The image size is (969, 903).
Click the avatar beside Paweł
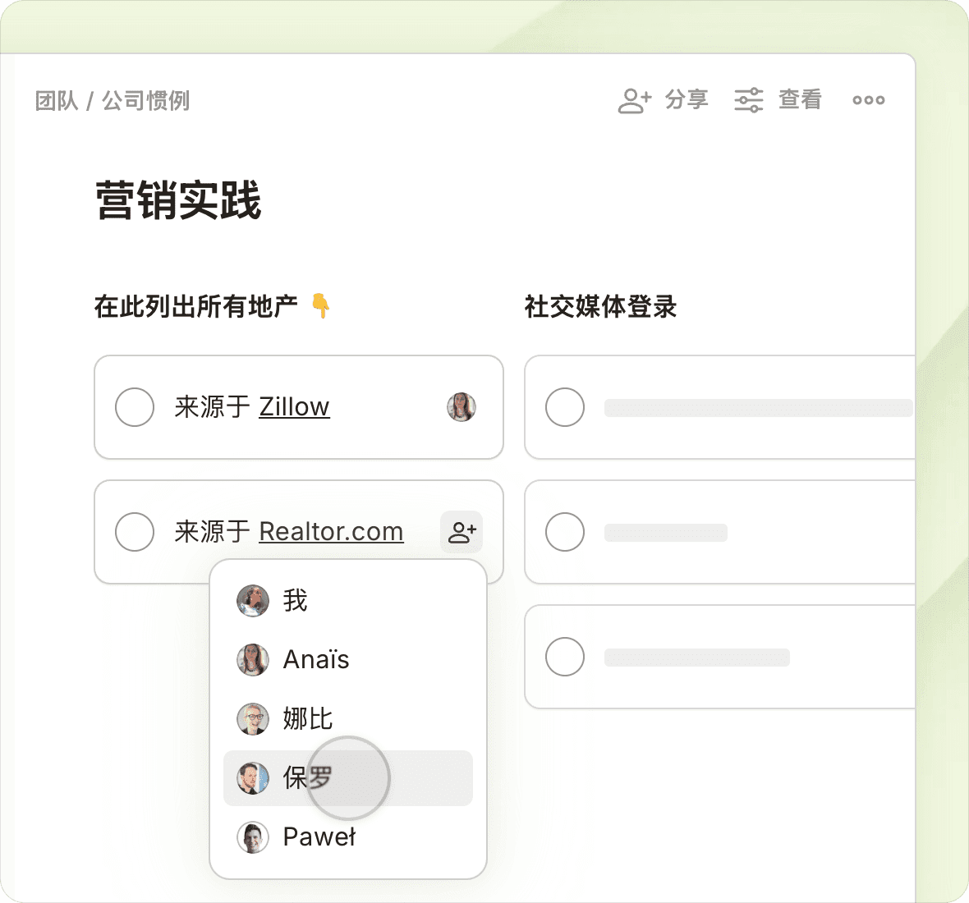[x=253, y=837]
